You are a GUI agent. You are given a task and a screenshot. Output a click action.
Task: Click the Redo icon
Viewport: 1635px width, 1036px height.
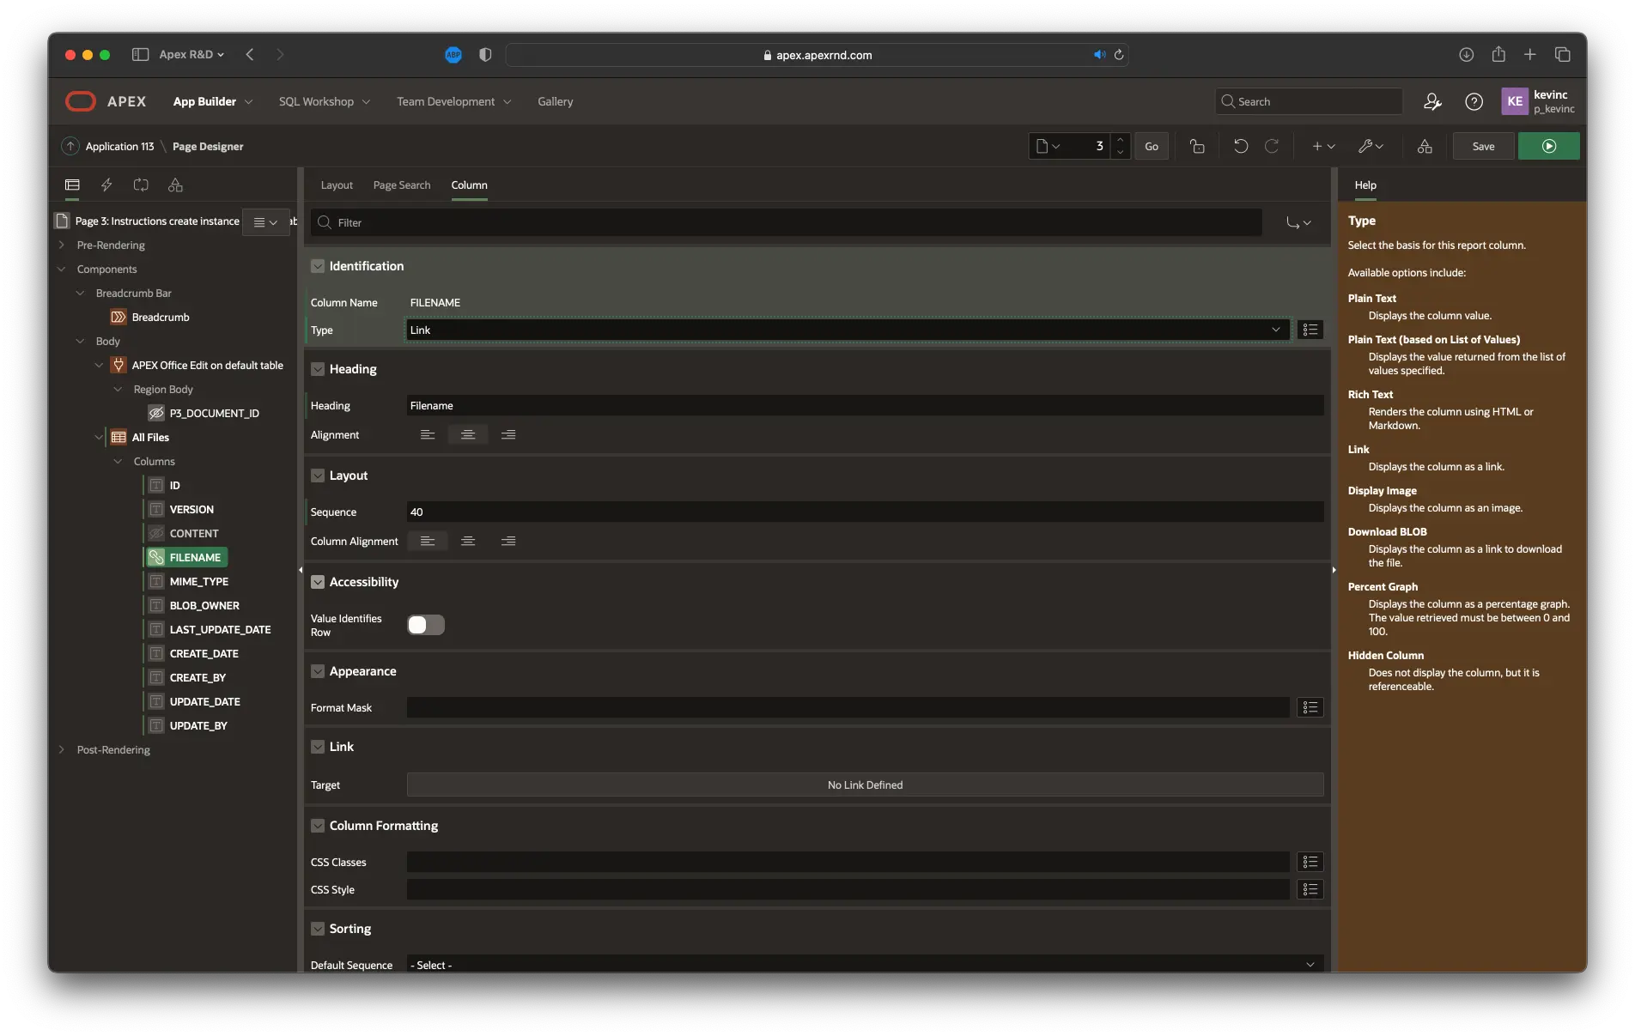[1272, 147]
